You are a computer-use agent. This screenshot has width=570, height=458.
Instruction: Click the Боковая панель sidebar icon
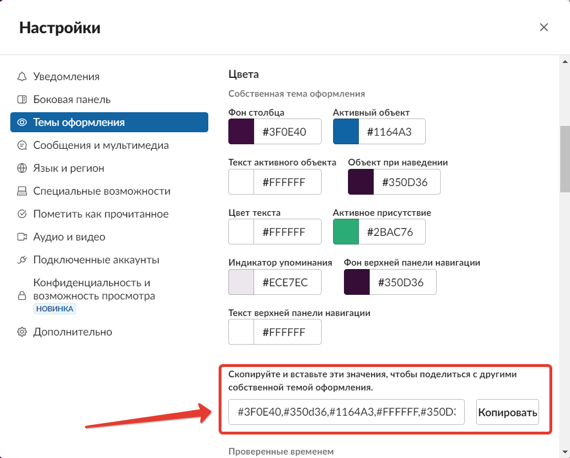(x=22, y=100)
